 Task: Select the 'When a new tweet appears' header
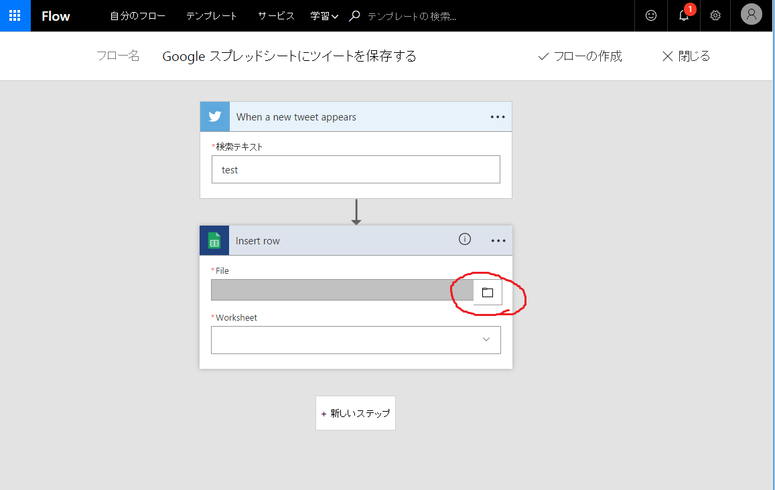pos(356,117)
